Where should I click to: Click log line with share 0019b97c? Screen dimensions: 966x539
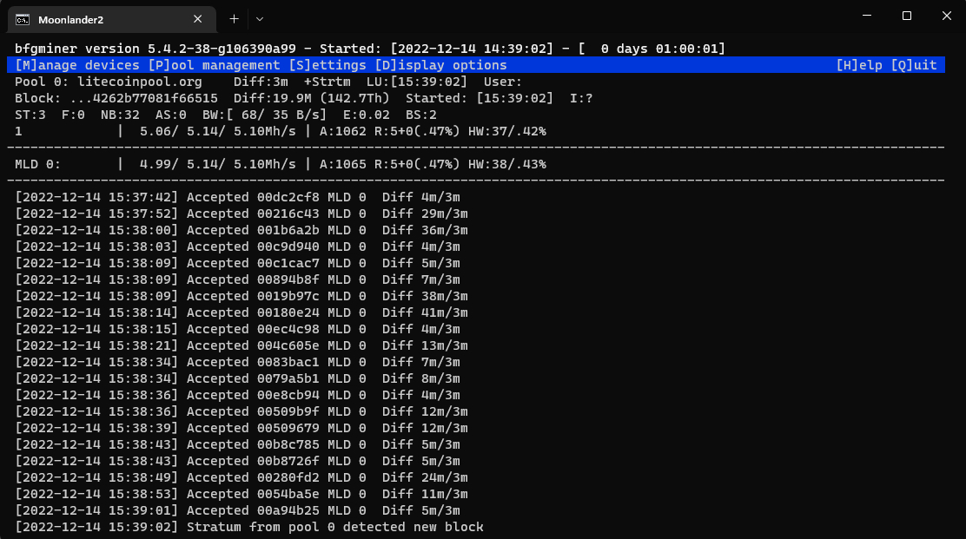pyautogui.click(x=241, y=297)
